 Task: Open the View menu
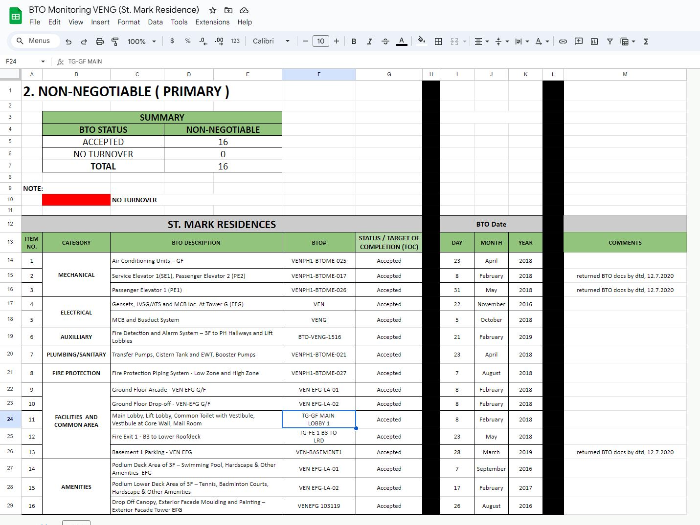coord(76,22)
